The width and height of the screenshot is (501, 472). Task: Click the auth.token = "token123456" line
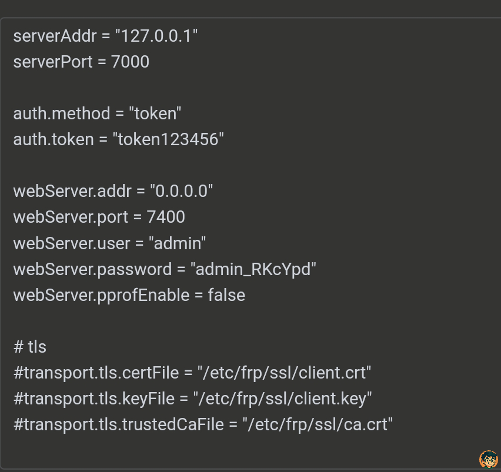click(x=119, y=139)
